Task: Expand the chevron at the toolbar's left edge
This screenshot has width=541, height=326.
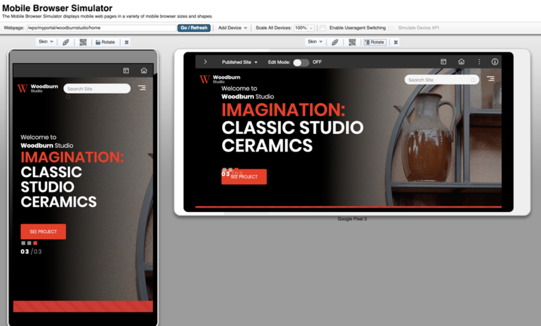Action: (x=205, y=61)
